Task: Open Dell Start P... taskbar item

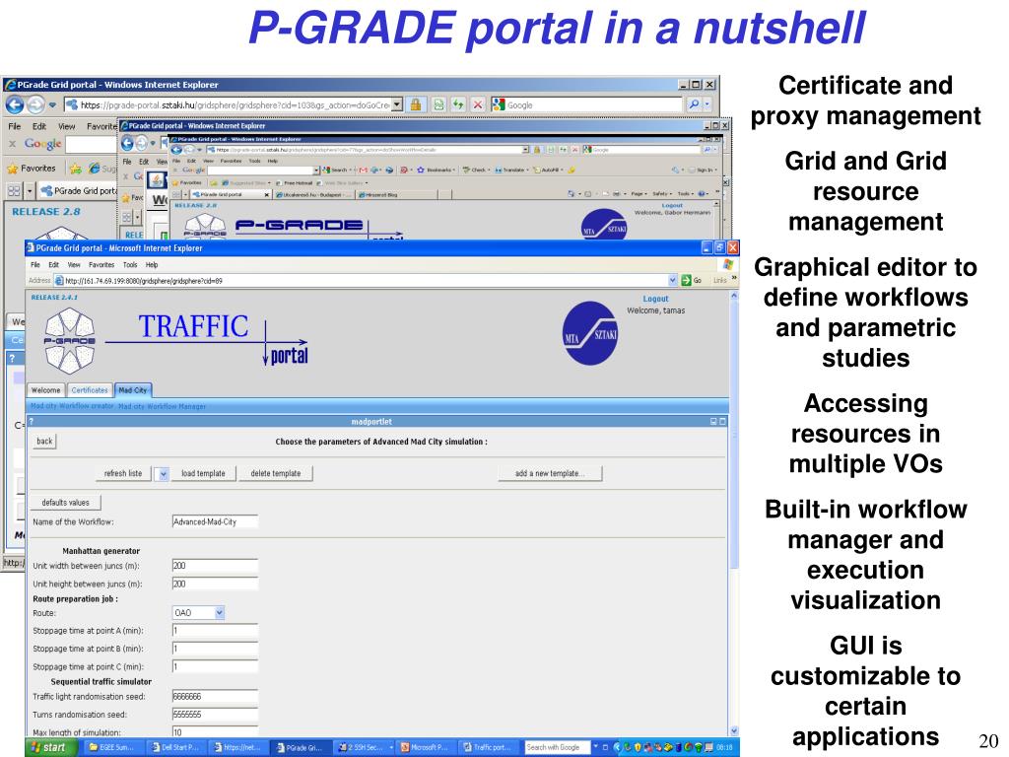Action: point(173,747)
